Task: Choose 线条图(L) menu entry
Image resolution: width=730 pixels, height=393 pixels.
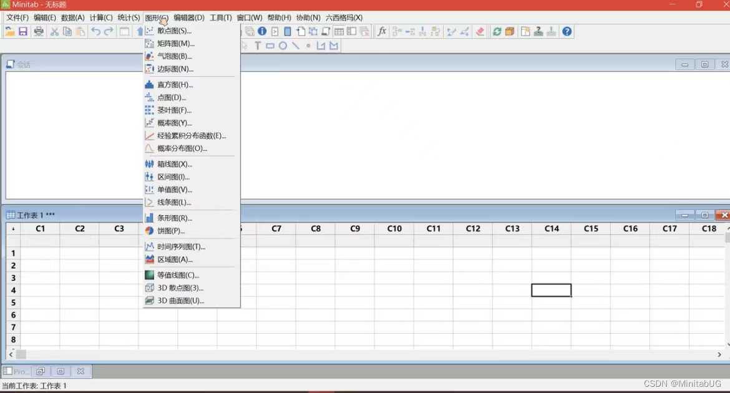Action: point(192,203)
